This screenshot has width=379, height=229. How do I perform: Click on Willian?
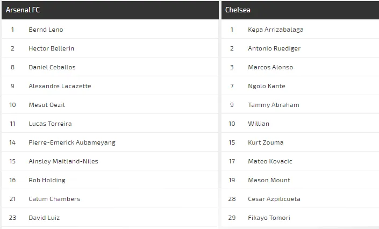pyautogui.click(x=259, y=124)
